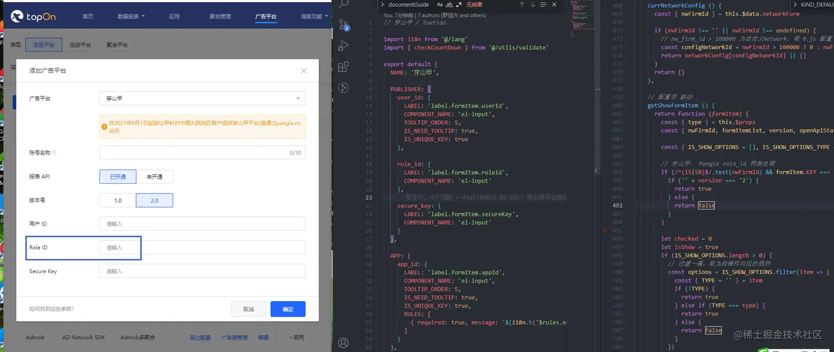The image size is (834, 352).
Task: Click line number 492 in right editor
Action: tap(617, 205)
